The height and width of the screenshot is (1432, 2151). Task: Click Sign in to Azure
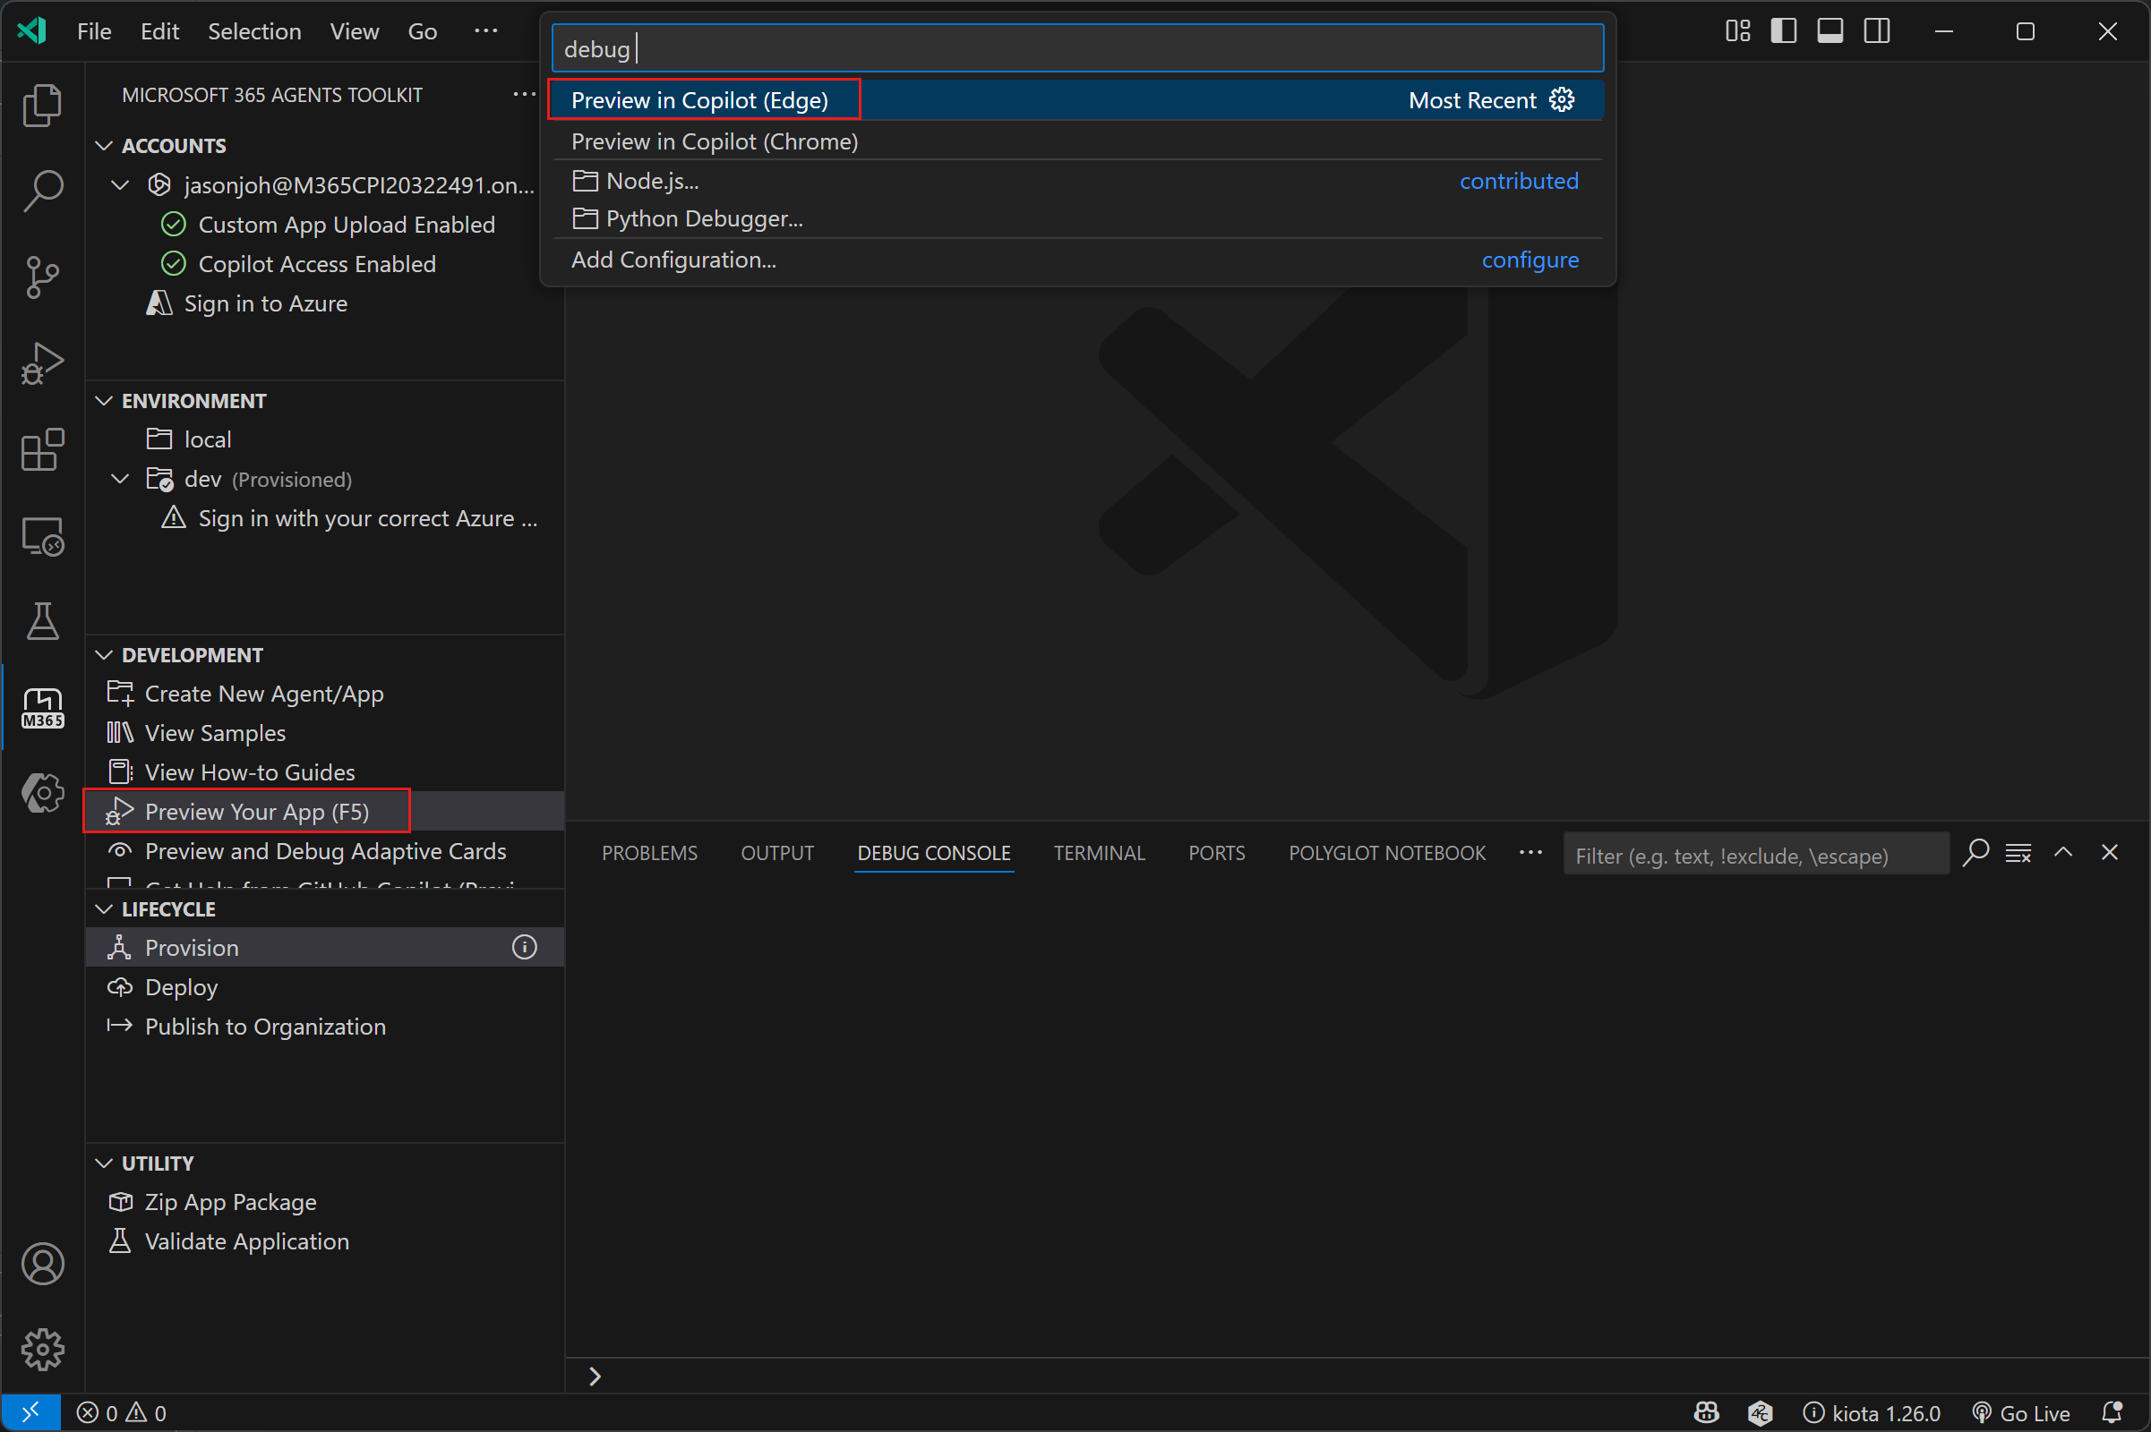pyautogui.click(x=265, y=303)
